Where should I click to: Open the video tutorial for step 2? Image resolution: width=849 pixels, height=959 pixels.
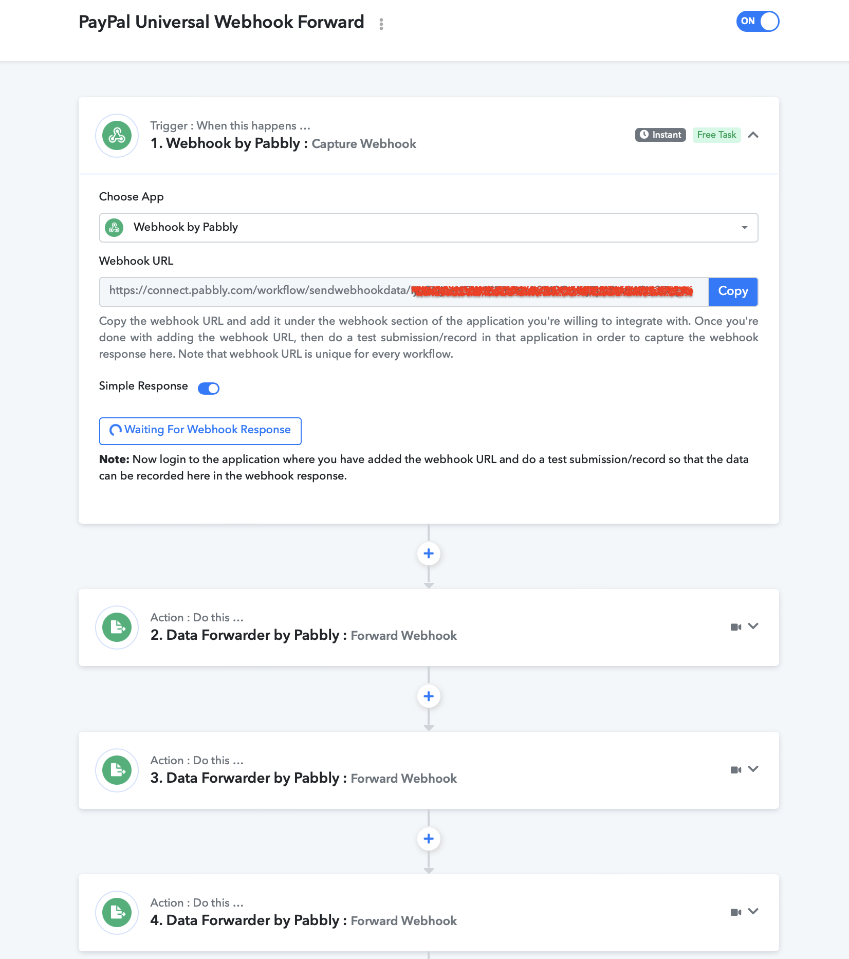tap(735, 627)
